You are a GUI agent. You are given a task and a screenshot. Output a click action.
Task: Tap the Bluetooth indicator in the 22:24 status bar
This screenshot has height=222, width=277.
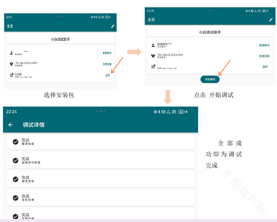159,112
